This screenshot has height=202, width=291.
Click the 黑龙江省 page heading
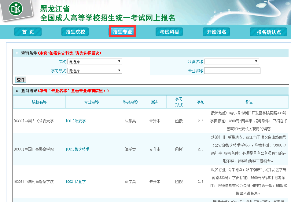tap(55, 9)
